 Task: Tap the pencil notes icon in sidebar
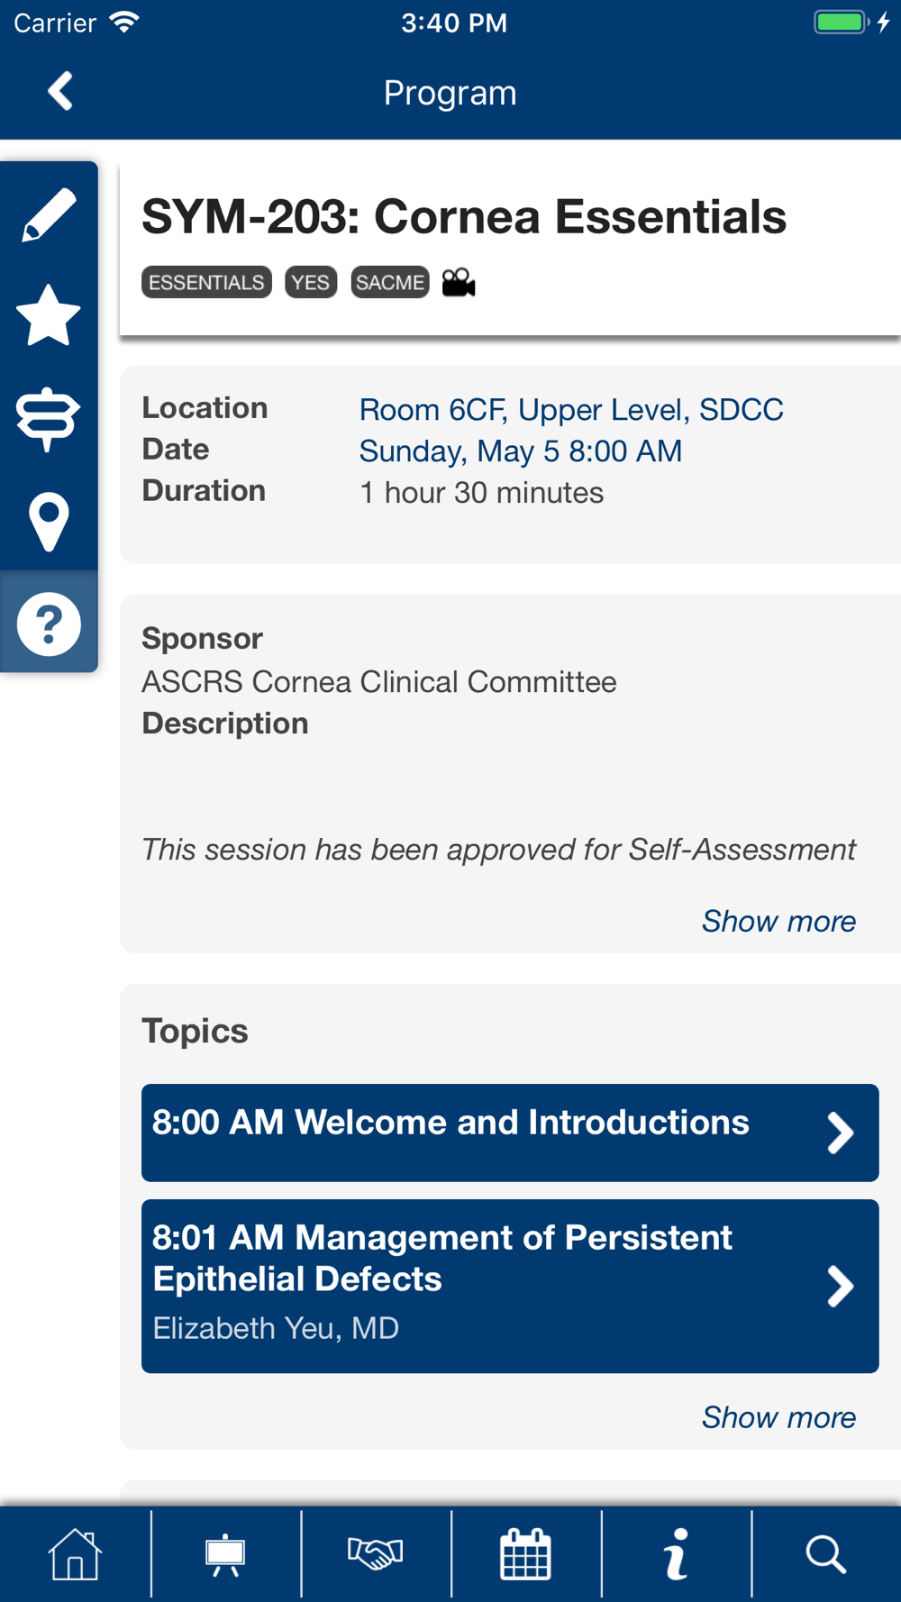pos(49,214)
